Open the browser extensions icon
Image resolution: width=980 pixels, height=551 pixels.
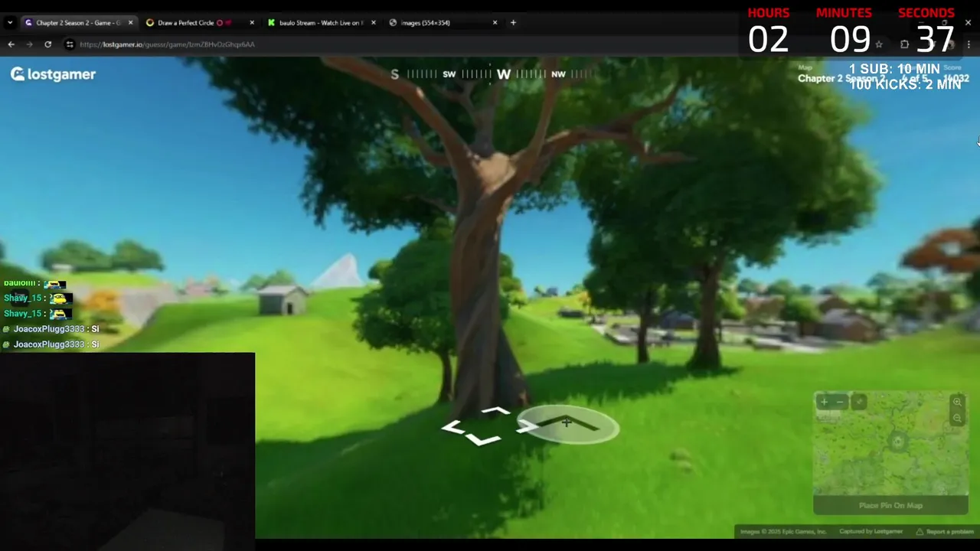904,44
